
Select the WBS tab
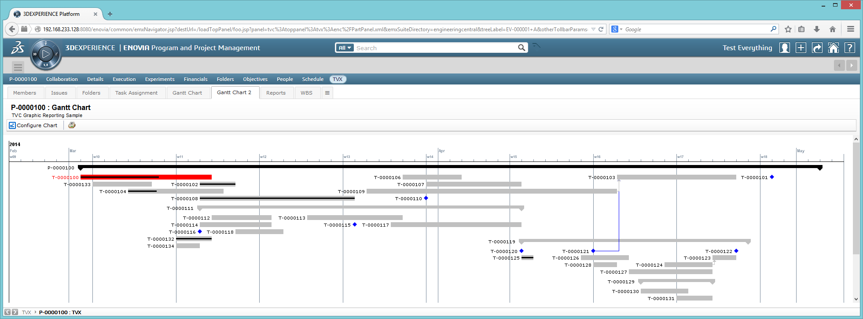306,93
